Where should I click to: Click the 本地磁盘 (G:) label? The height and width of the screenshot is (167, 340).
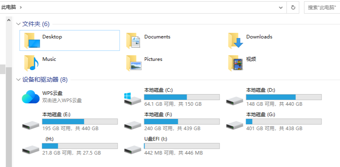261,115
